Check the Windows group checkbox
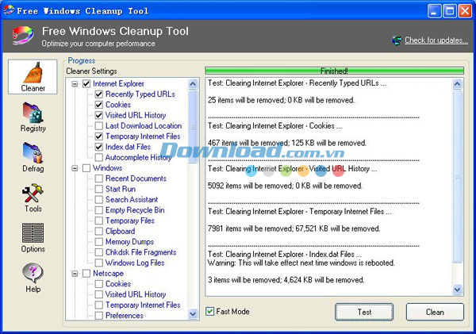The width and height of the screenshot is (476, 334). (x=86, y=168)
